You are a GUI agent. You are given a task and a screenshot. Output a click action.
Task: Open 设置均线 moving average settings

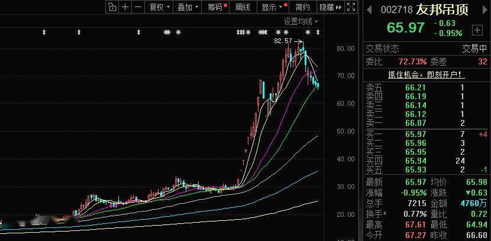(x=301, y=21)
